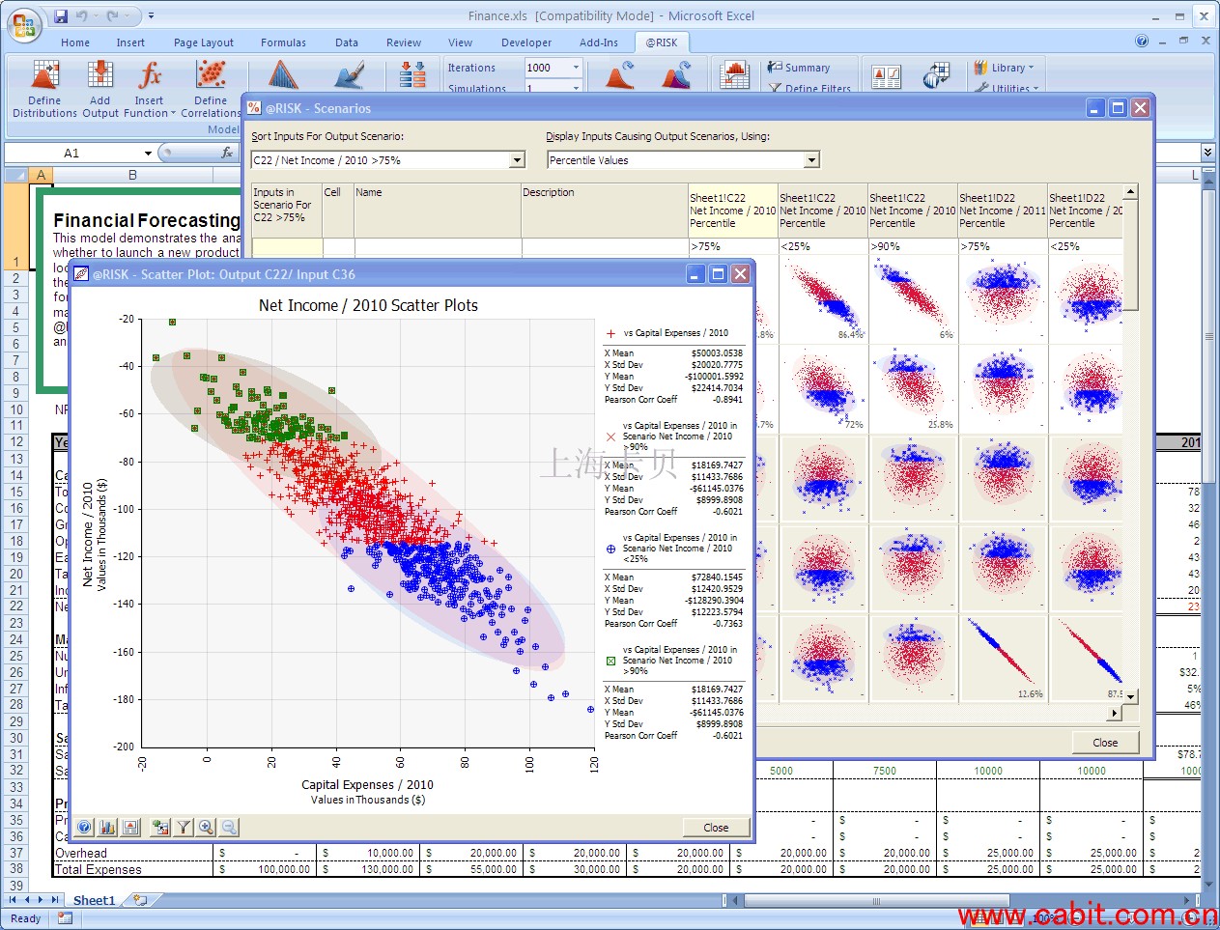Click the Define Distributions ribbon icon
This screenshot has height=930, width=1220.
(x=44, y=75)
